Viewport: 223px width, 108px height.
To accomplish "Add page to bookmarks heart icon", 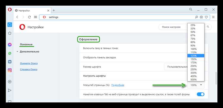I will [206, 17].
